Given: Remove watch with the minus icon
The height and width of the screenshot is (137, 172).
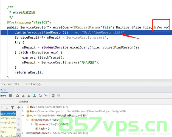Looking at the screenshot, I should (19, 113).
